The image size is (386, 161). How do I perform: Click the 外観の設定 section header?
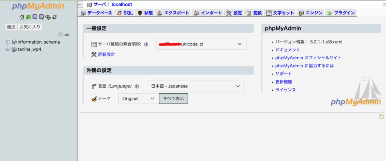168,70
